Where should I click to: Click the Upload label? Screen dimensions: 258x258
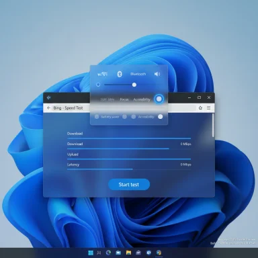coord(73,155)
